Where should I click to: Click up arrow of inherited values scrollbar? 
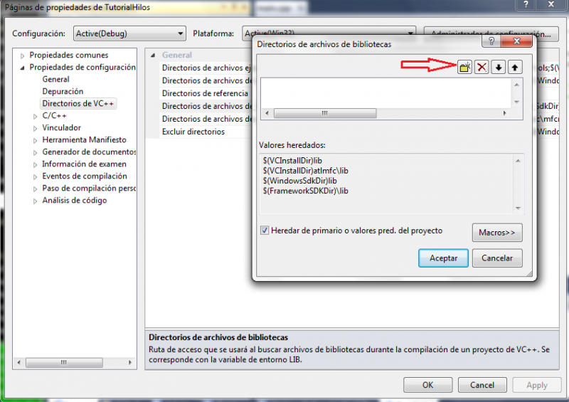(519, 161)
